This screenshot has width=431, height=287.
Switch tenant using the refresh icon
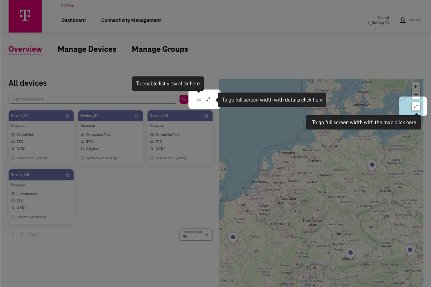387,23
